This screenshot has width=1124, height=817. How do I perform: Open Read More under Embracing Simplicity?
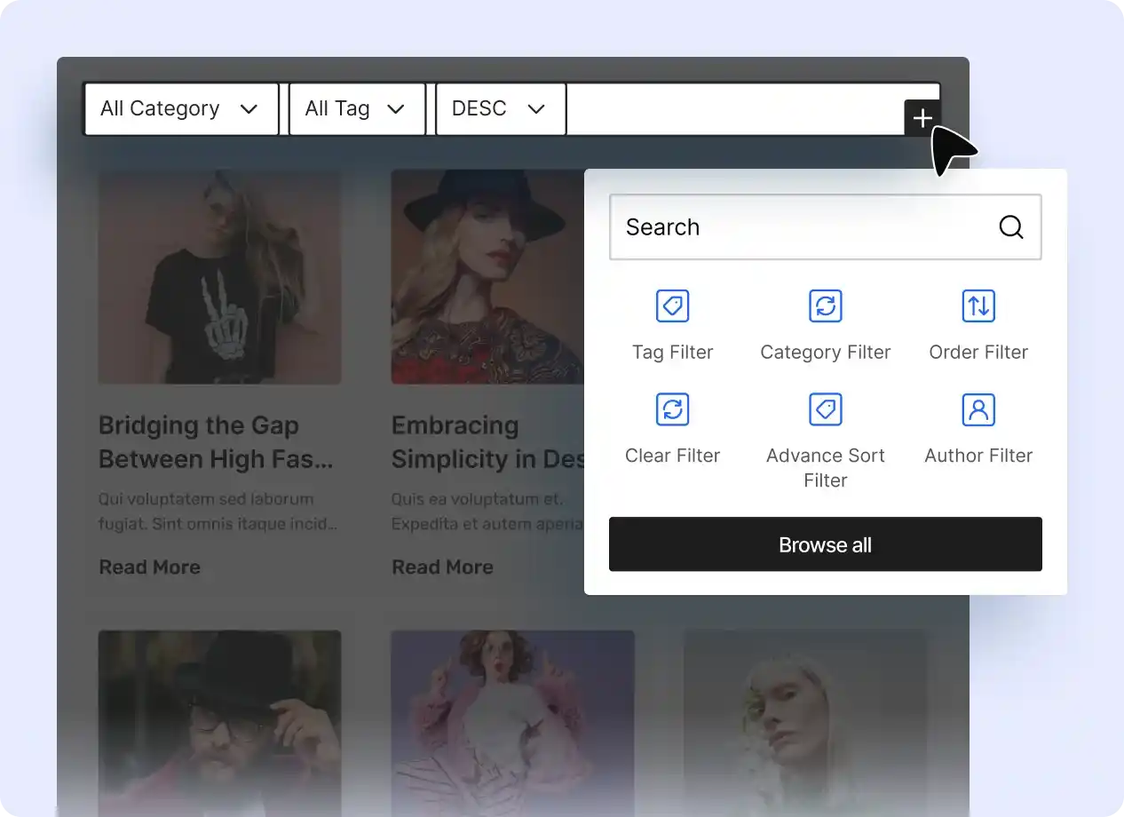[x=442, y=567]
